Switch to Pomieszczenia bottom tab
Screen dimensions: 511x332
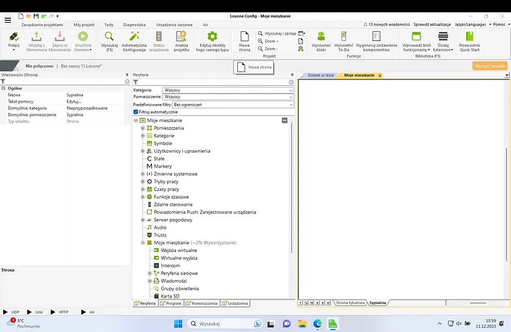[x=202, y=303]
